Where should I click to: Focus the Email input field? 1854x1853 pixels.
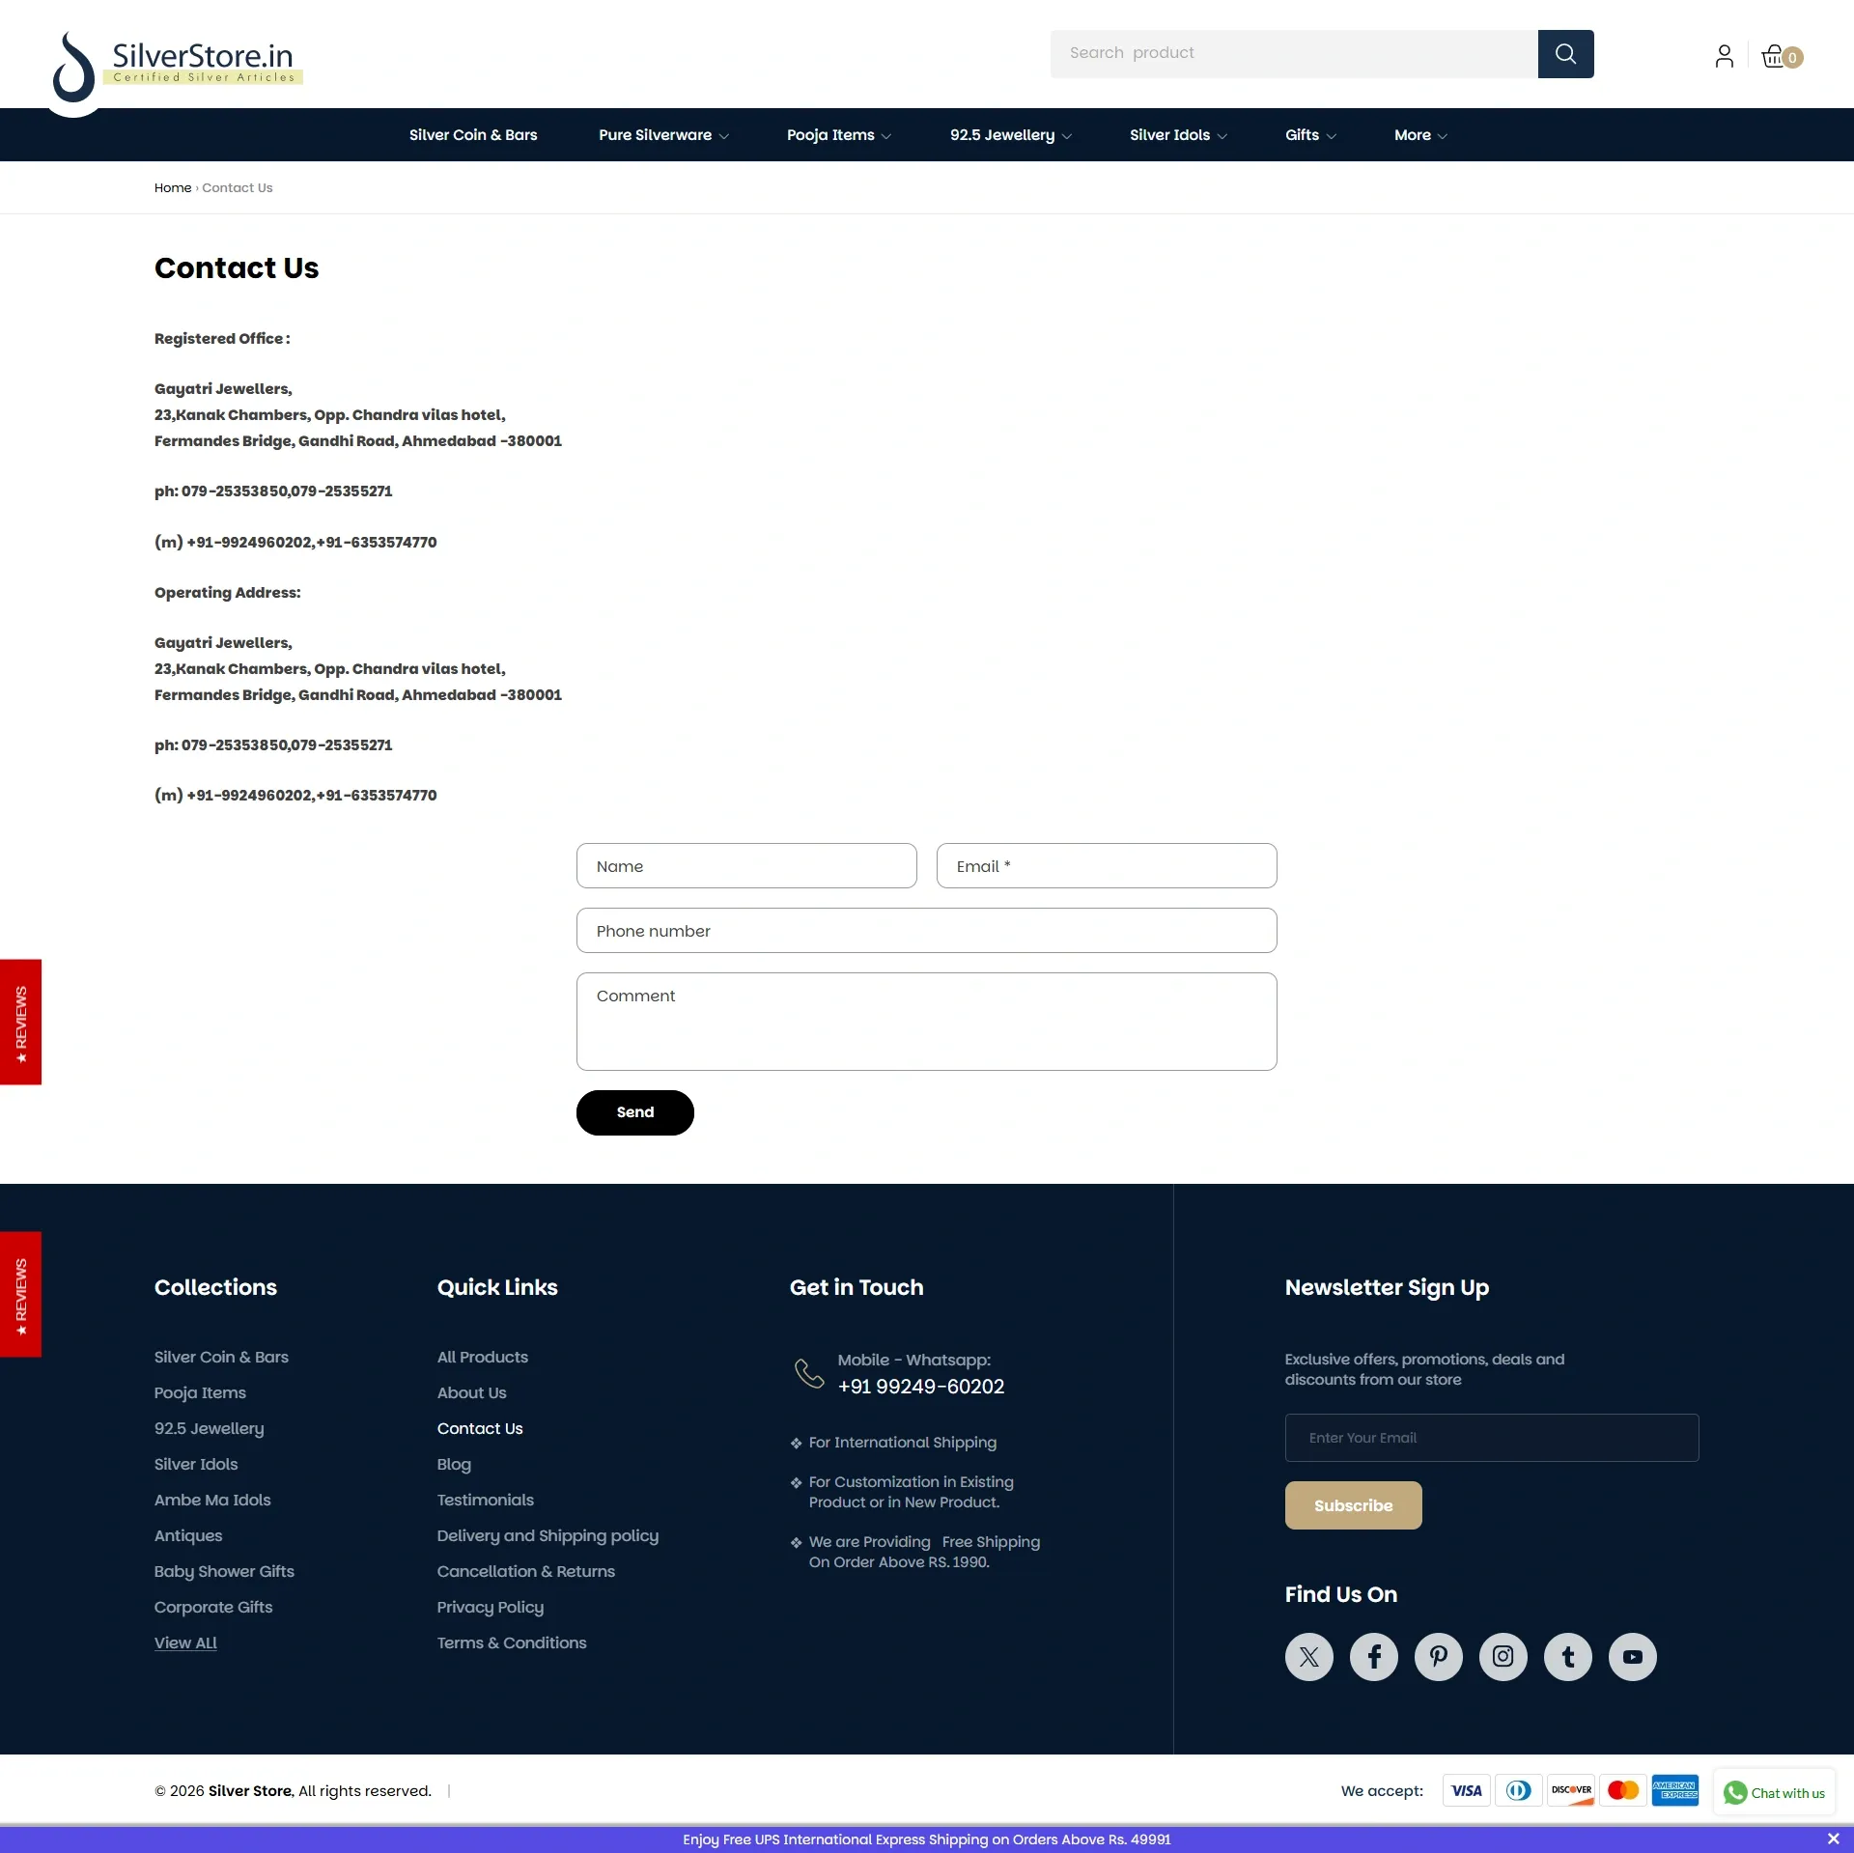tap(1107, 866)
